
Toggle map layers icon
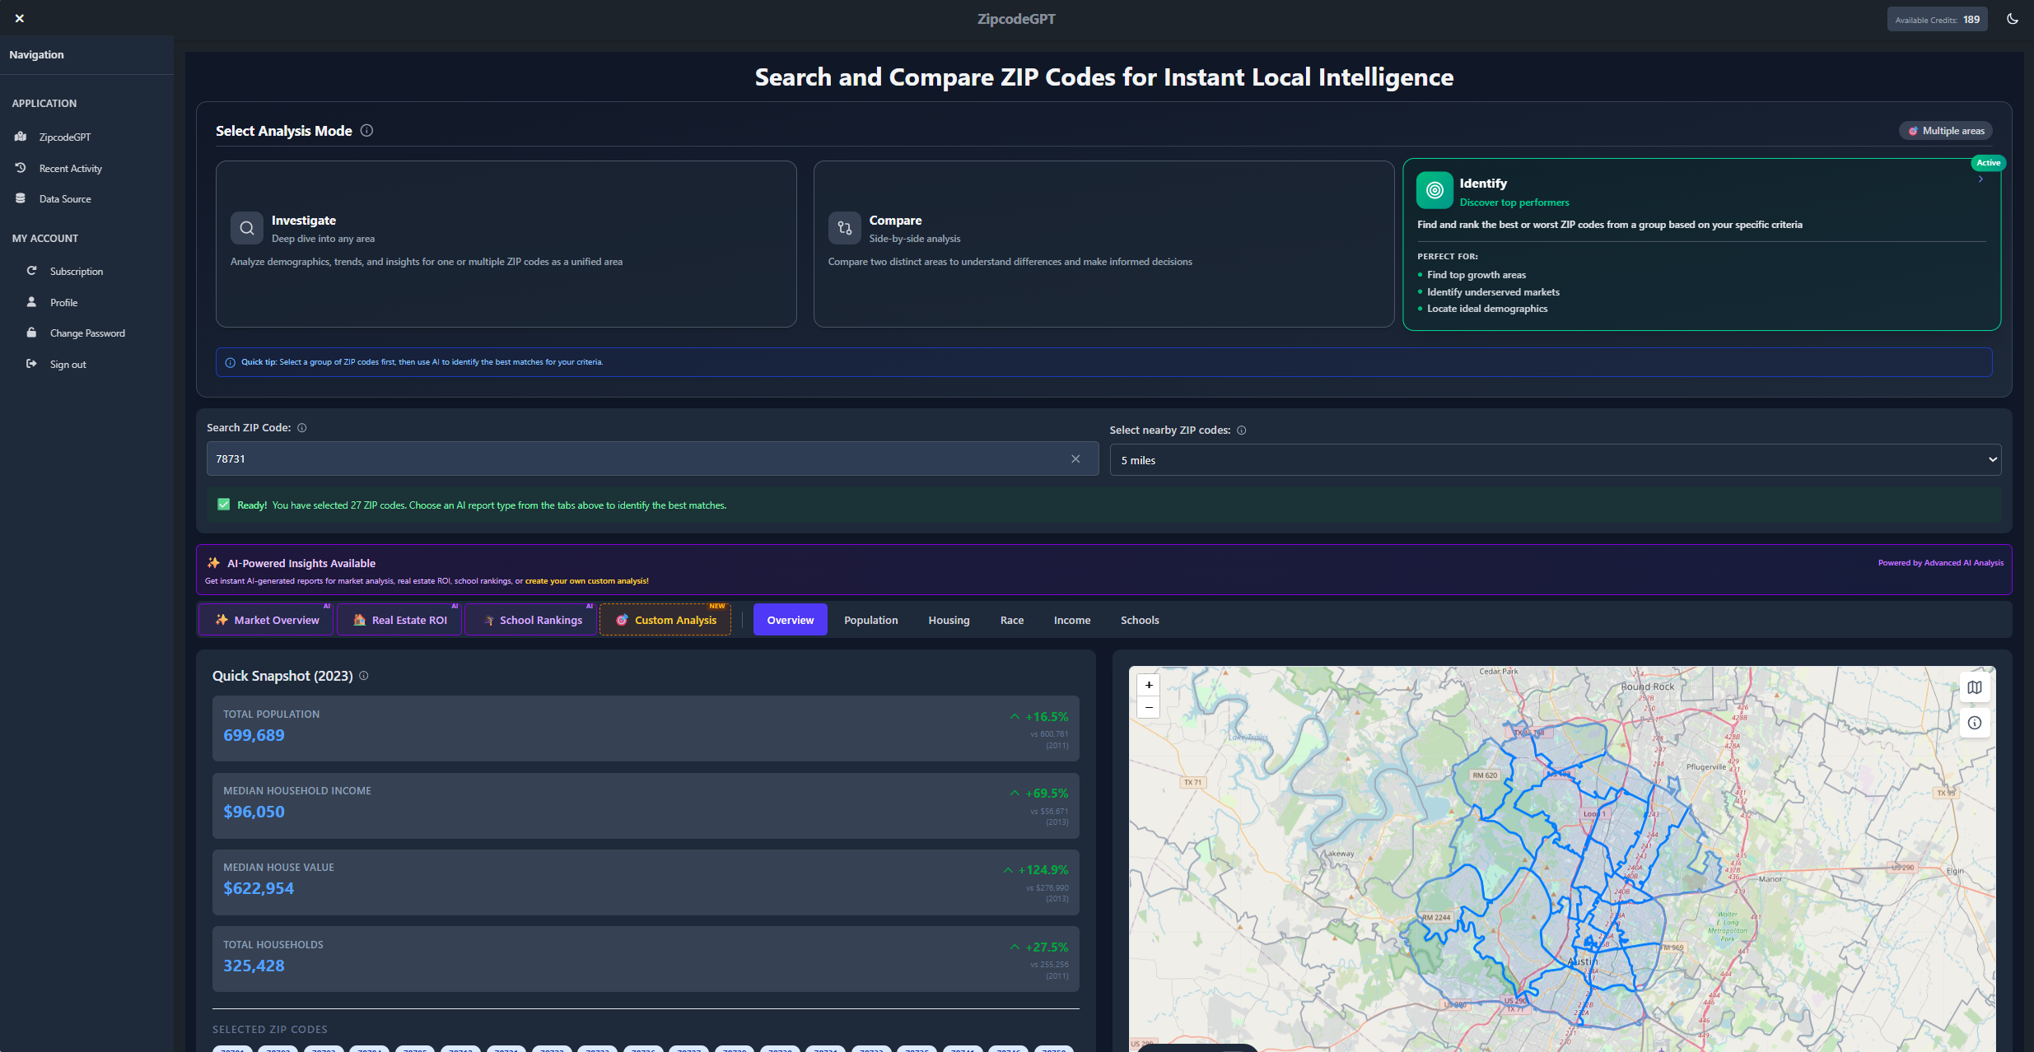point(1975,687)
